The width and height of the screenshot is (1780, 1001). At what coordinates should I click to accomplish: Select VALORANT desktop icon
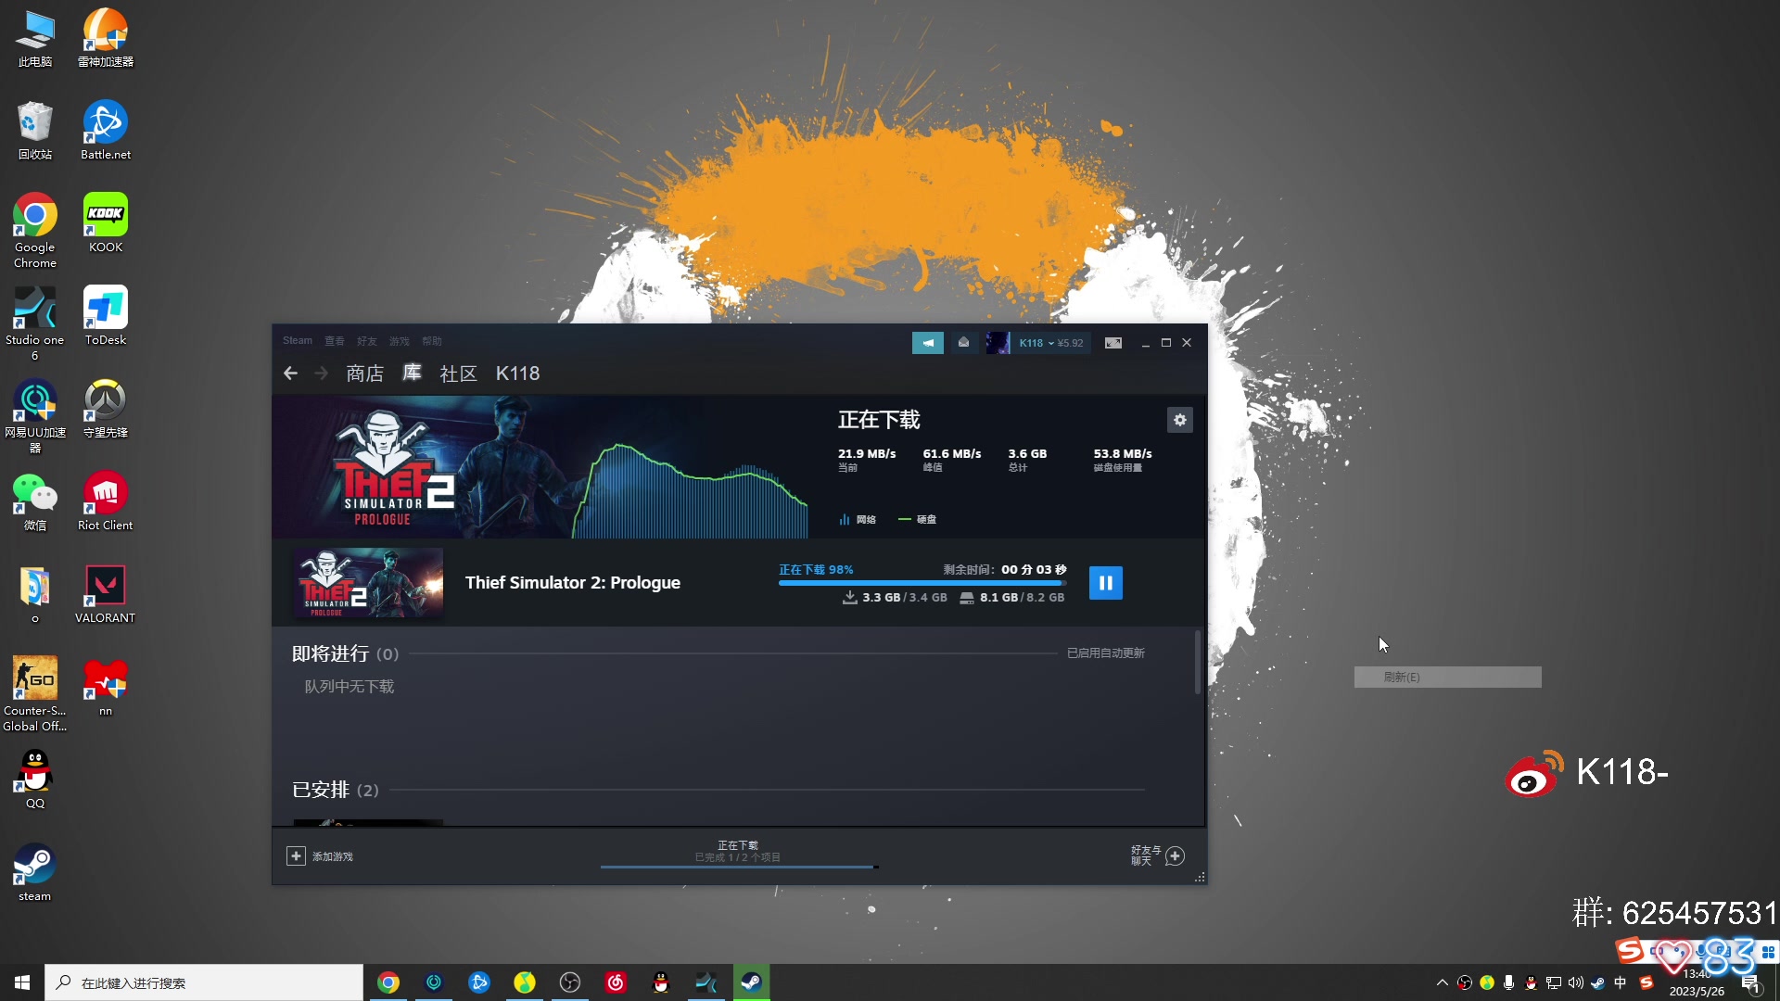[x=106, y=594]
